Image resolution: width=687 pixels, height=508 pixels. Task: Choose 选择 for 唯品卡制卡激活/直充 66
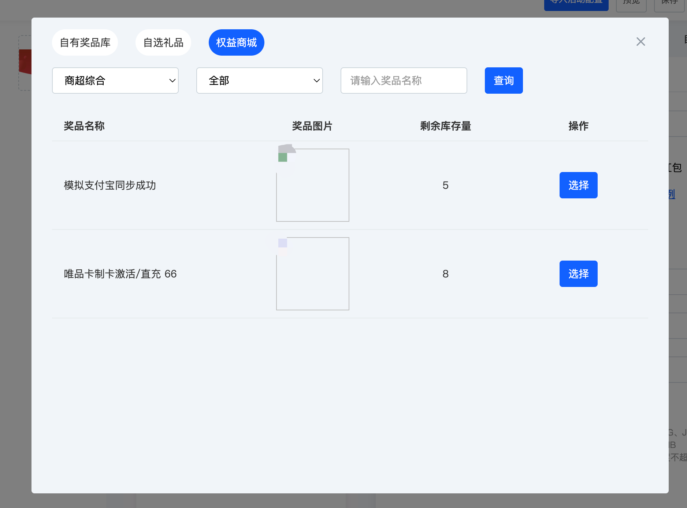pyautogui.click(x=578, y=274)
